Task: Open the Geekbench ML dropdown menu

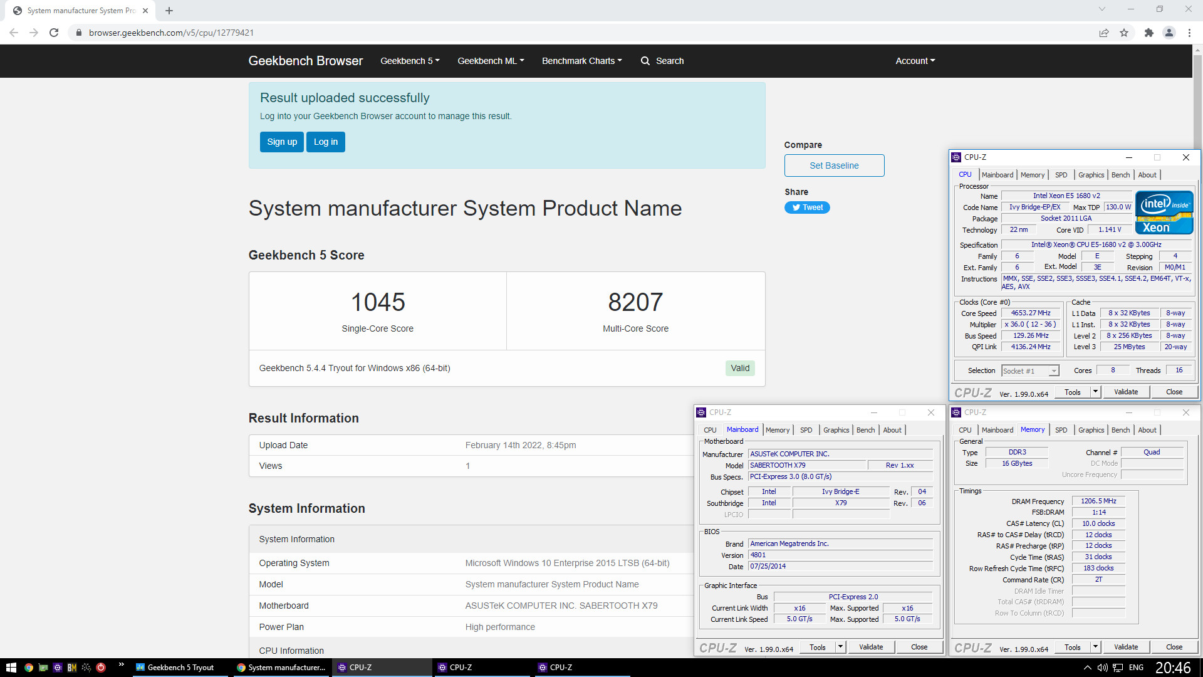Action: pyautogui.click(x=491, y=61)
